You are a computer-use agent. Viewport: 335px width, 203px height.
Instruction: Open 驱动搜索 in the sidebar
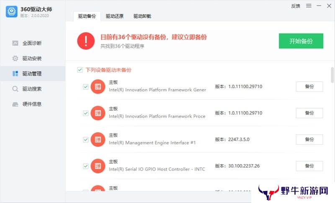pos(33,89)
